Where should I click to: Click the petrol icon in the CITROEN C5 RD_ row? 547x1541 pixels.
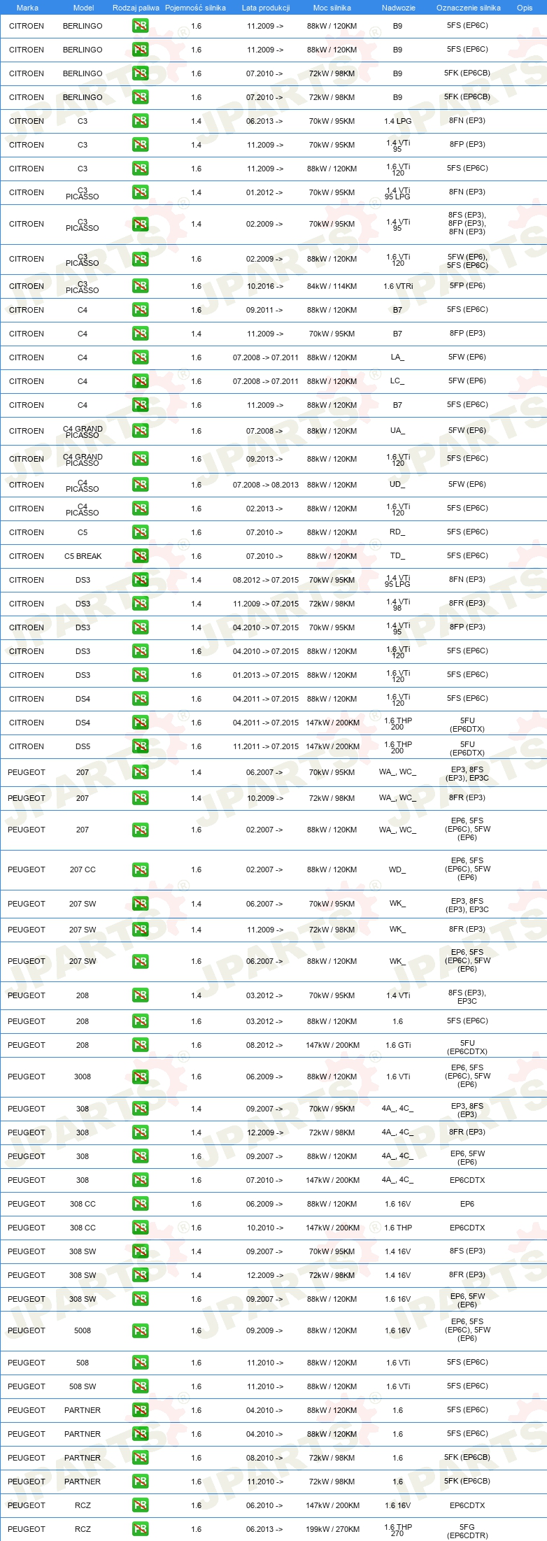point(140,532)
